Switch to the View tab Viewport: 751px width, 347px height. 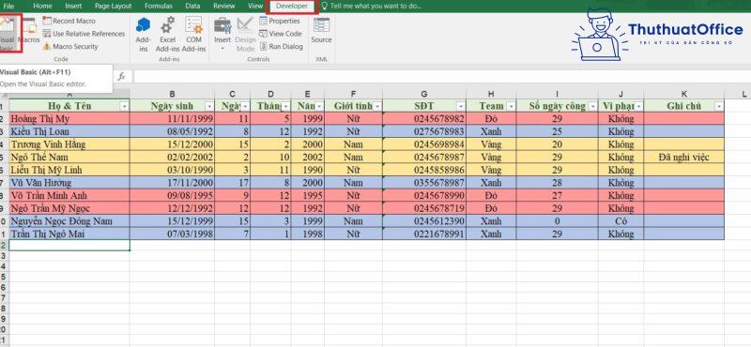point(255,6)
